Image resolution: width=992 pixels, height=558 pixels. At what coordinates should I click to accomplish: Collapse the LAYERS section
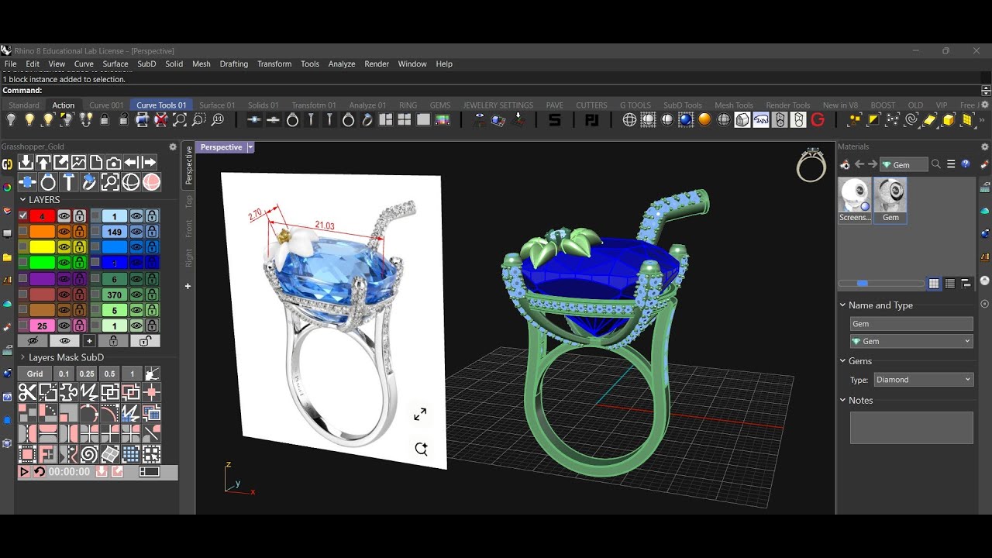coord(22,200)
